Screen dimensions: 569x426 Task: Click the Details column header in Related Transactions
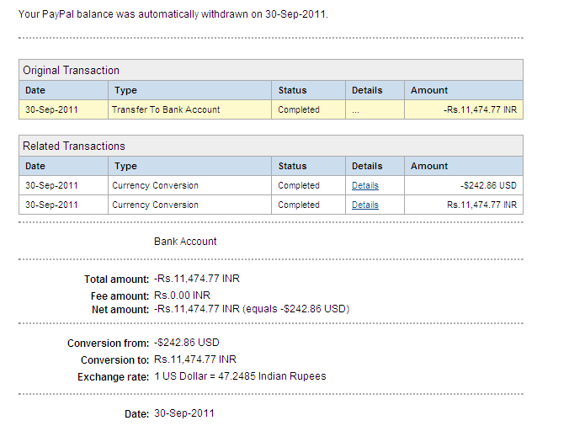pyautogui.click(x=366, y=166)
